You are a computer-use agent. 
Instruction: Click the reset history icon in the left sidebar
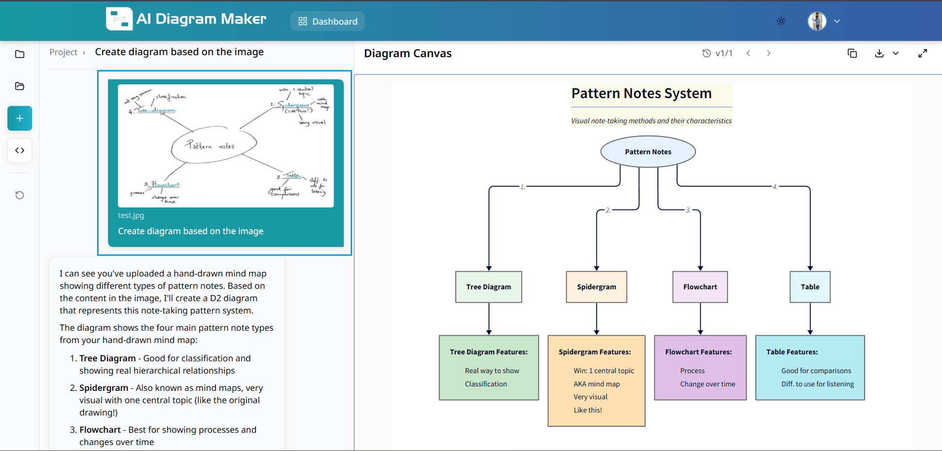coord(19,195)
